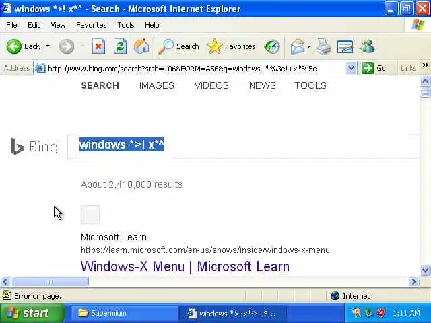431x323 pixels.
Task: Click the address bar URL field
Action: [196, 68]
